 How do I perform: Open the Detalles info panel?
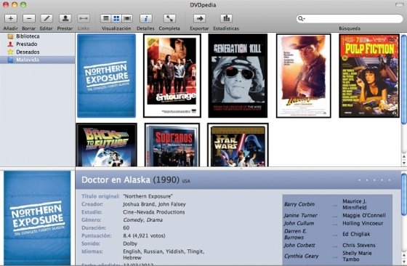(145, 18)
